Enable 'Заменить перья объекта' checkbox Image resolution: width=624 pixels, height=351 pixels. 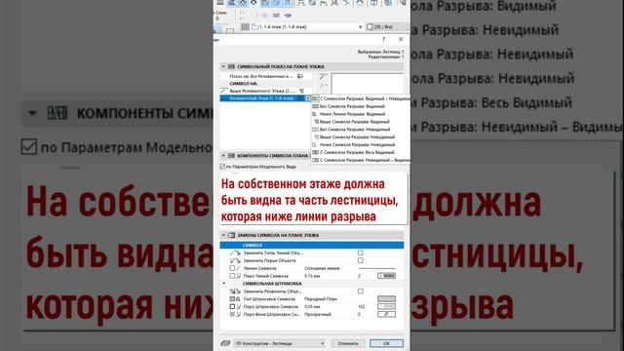360,260
